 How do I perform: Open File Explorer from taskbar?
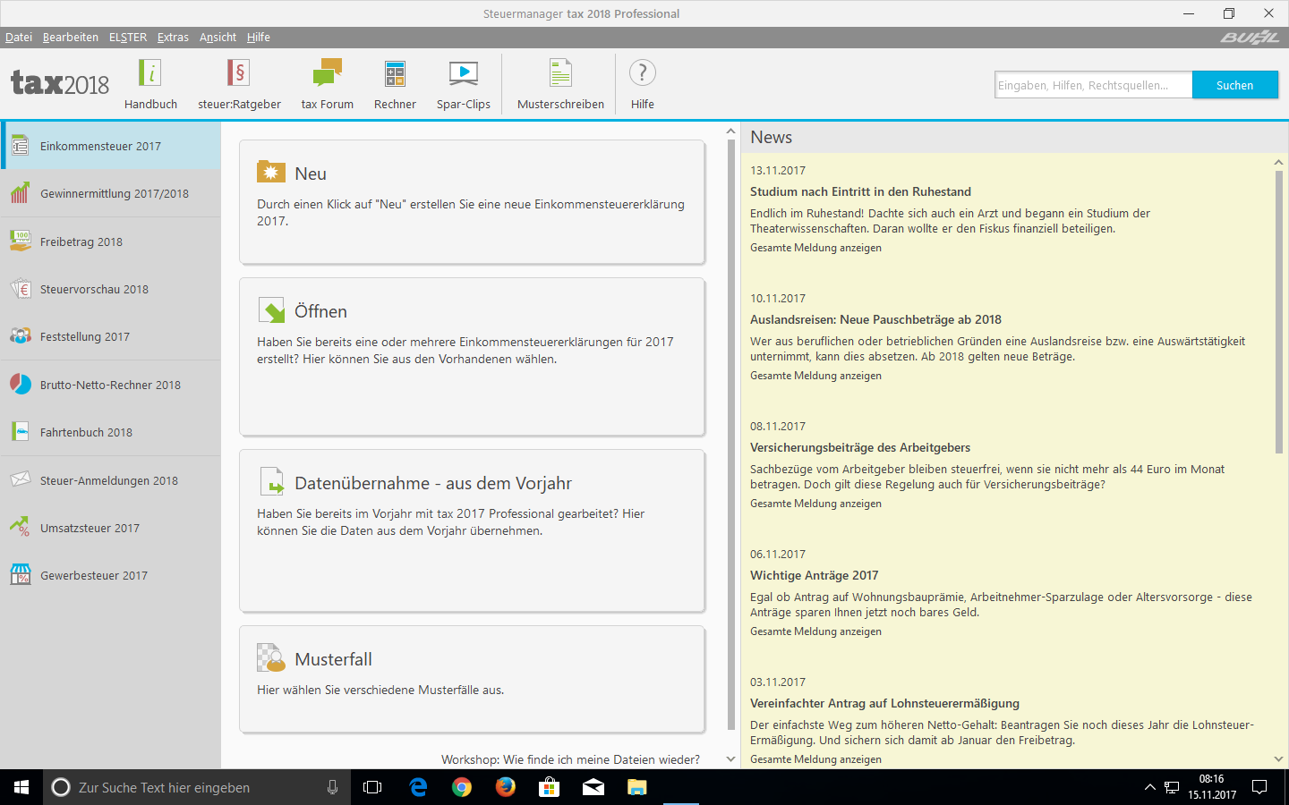(636, 787)
